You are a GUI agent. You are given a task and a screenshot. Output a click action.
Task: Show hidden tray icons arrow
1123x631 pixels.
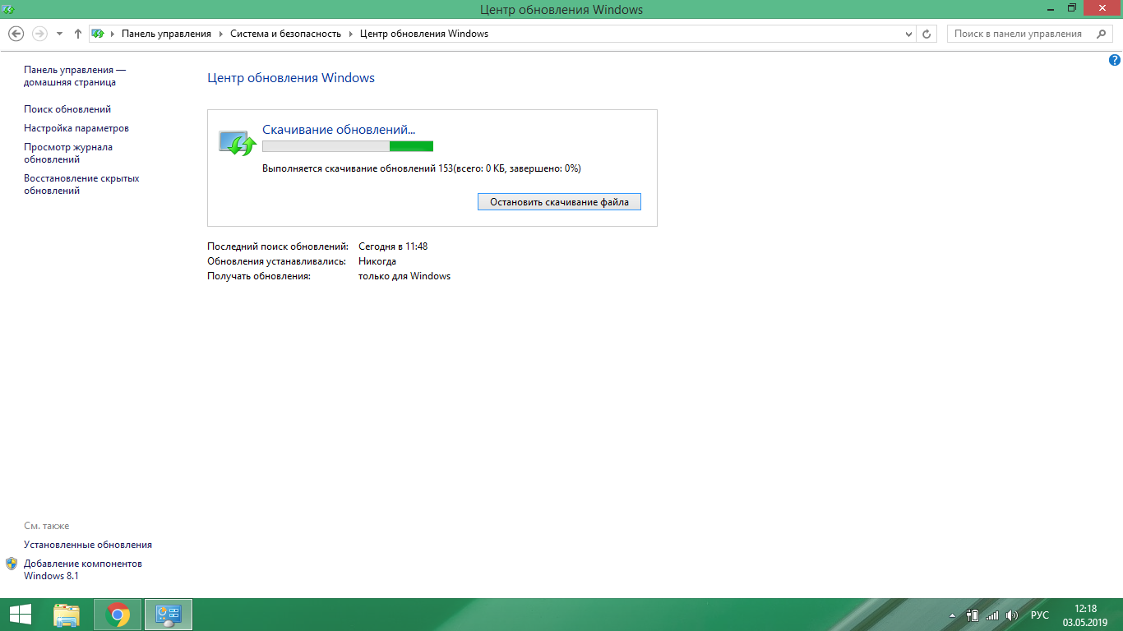952,615
